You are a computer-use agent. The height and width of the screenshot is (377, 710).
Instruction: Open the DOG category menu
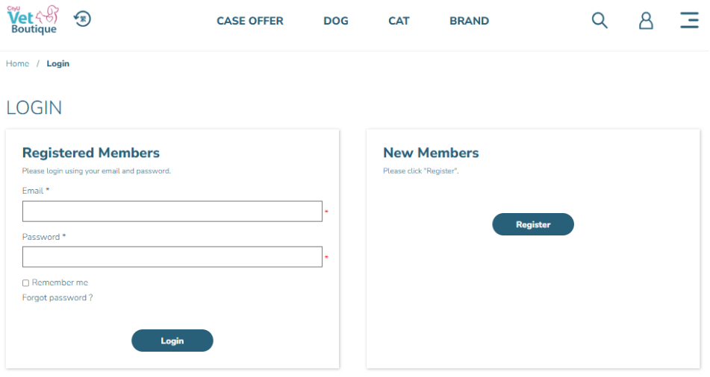tap(336, 21)
